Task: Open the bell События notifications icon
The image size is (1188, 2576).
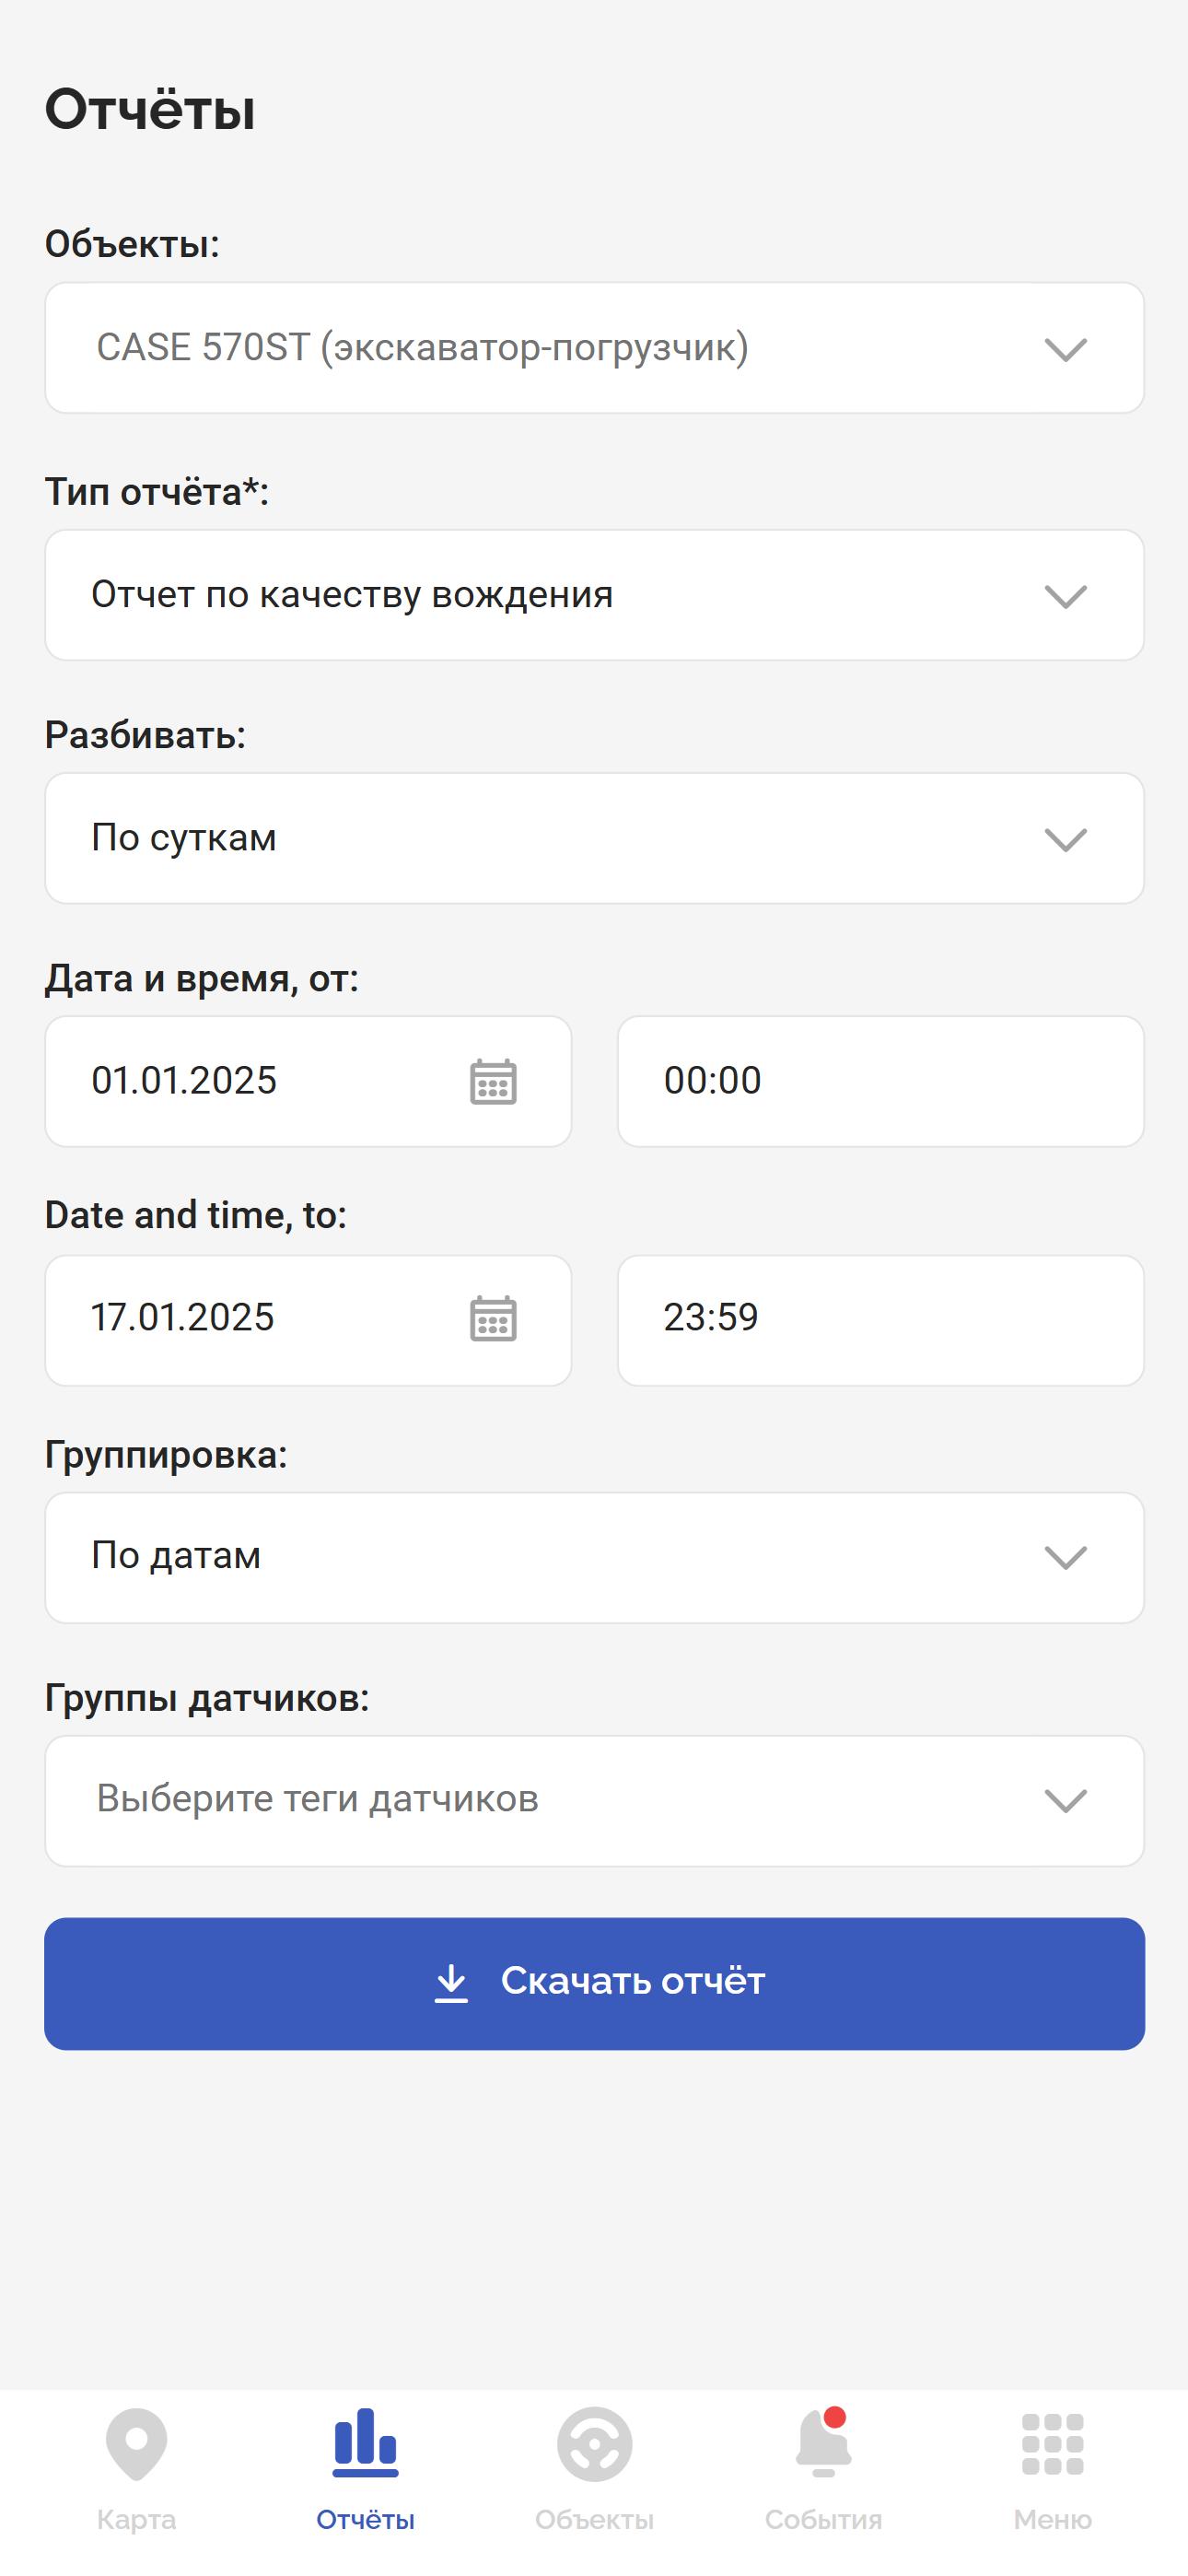Action: tap(823, 2442)
